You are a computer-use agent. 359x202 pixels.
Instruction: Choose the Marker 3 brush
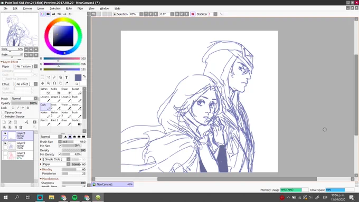(66, 114)
